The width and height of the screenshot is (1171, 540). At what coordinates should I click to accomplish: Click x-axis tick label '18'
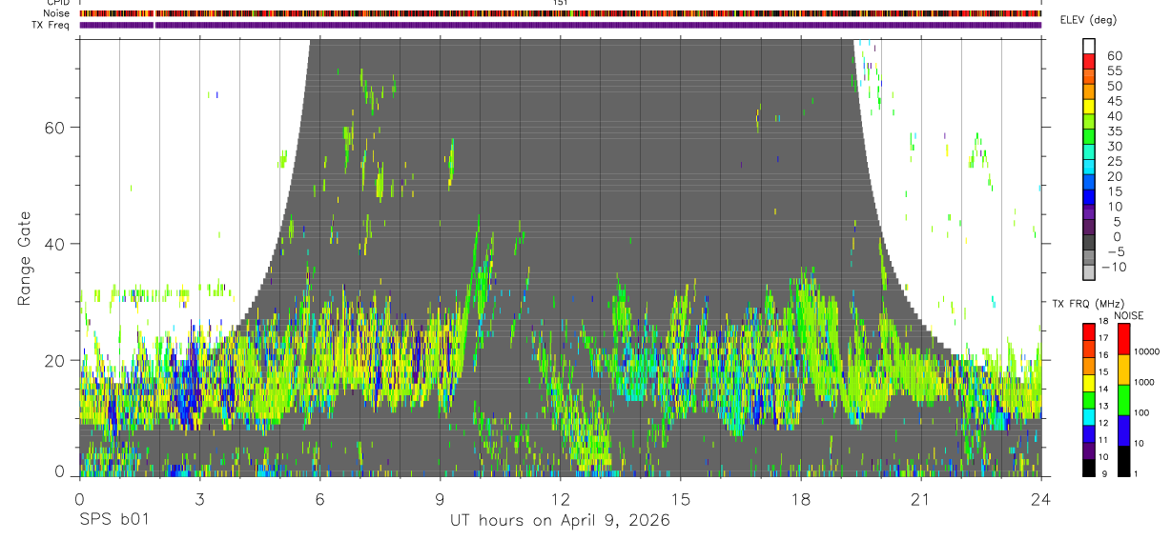[800, 499]
